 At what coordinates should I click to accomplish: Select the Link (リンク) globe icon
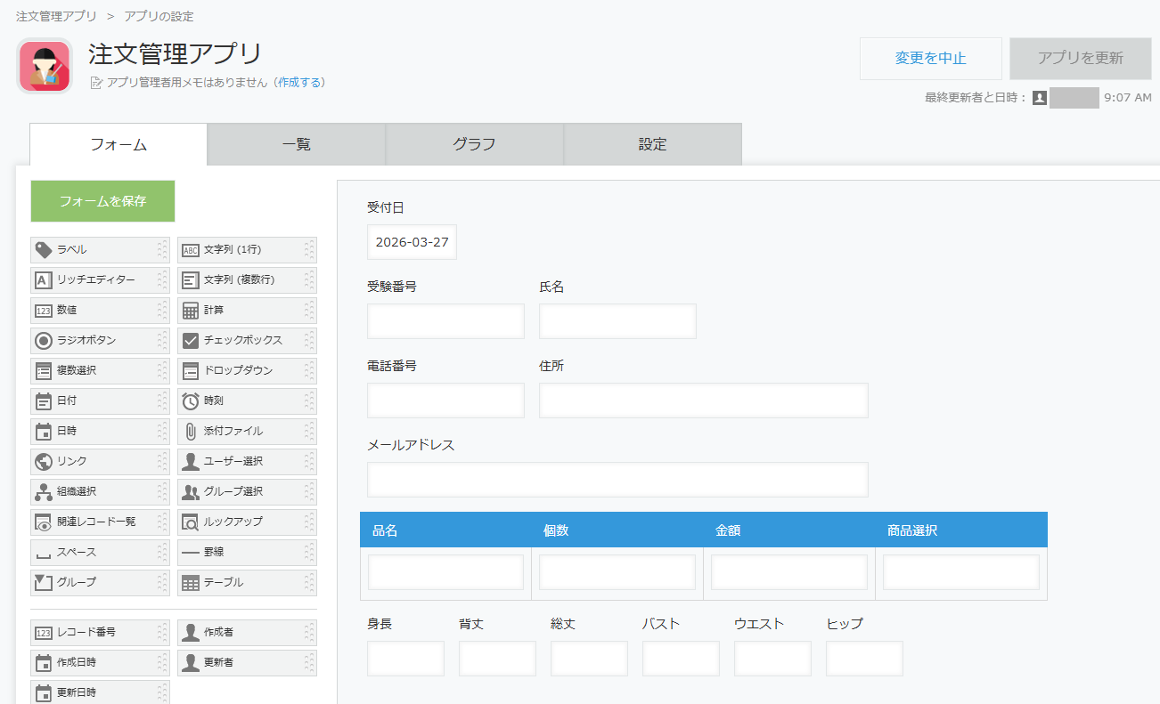[x=43, y=462]
